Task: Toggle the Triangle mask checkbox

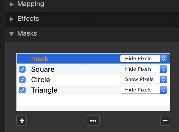Action: click(22, 90)
